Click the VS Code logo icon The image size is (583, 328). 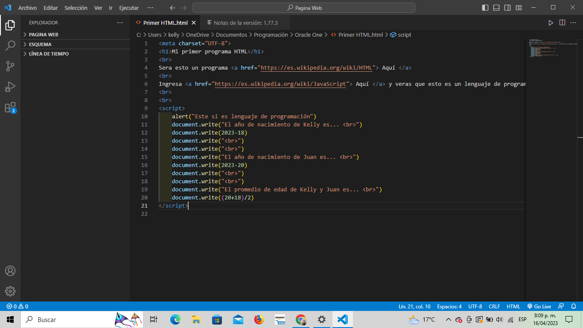coord(7,8)
